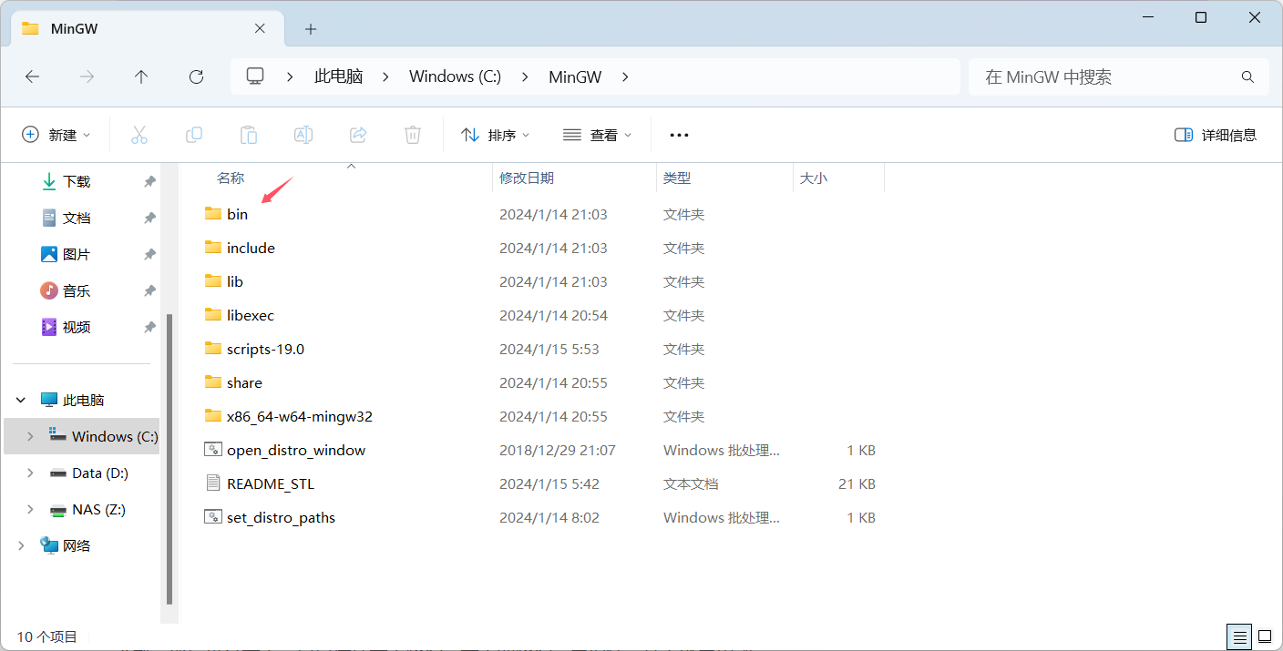
Task: Open the three-dot more options menu
Action: tap(679, 135)
